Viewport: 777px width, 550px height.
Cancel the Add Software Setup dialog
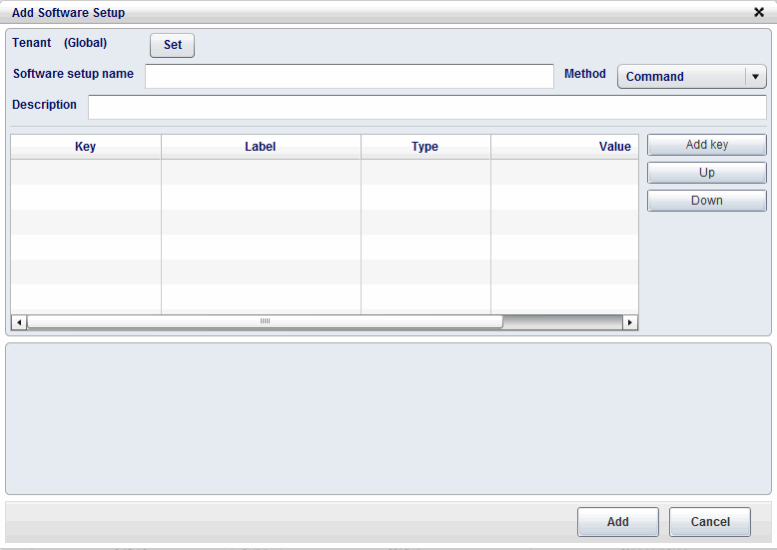pyautogui.click(x=710, y=522)
